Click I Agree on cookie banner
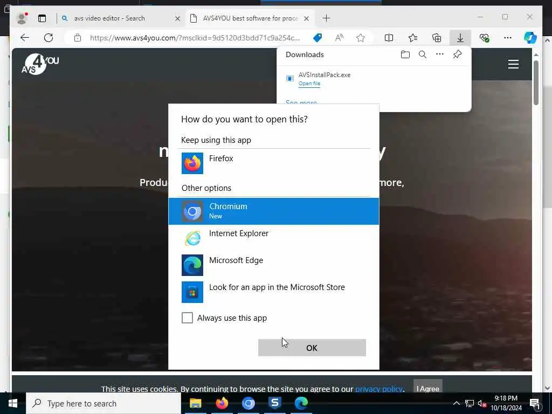This screenshot has height=414, width=552. pyautogui.click(x=427, y=388)
